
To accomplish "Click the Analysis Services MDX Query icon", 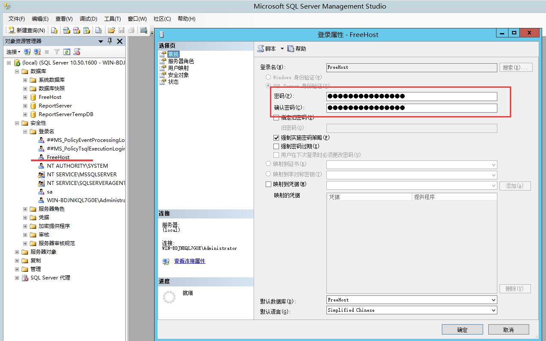I will [x=67, y=30].
